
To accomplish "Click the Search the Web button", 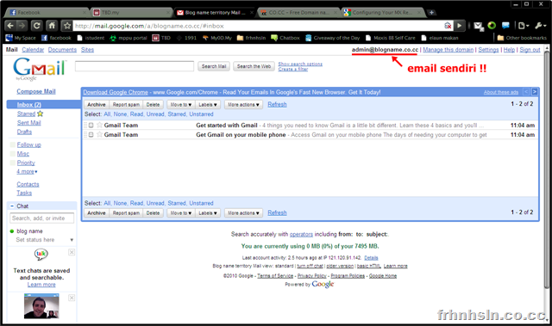I will pyautogui.click(x=254, y=66).
